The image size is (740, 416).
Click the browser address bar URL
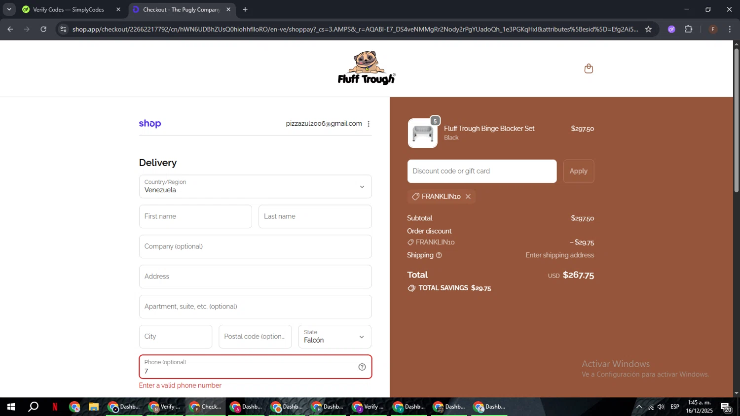point(355,29)
